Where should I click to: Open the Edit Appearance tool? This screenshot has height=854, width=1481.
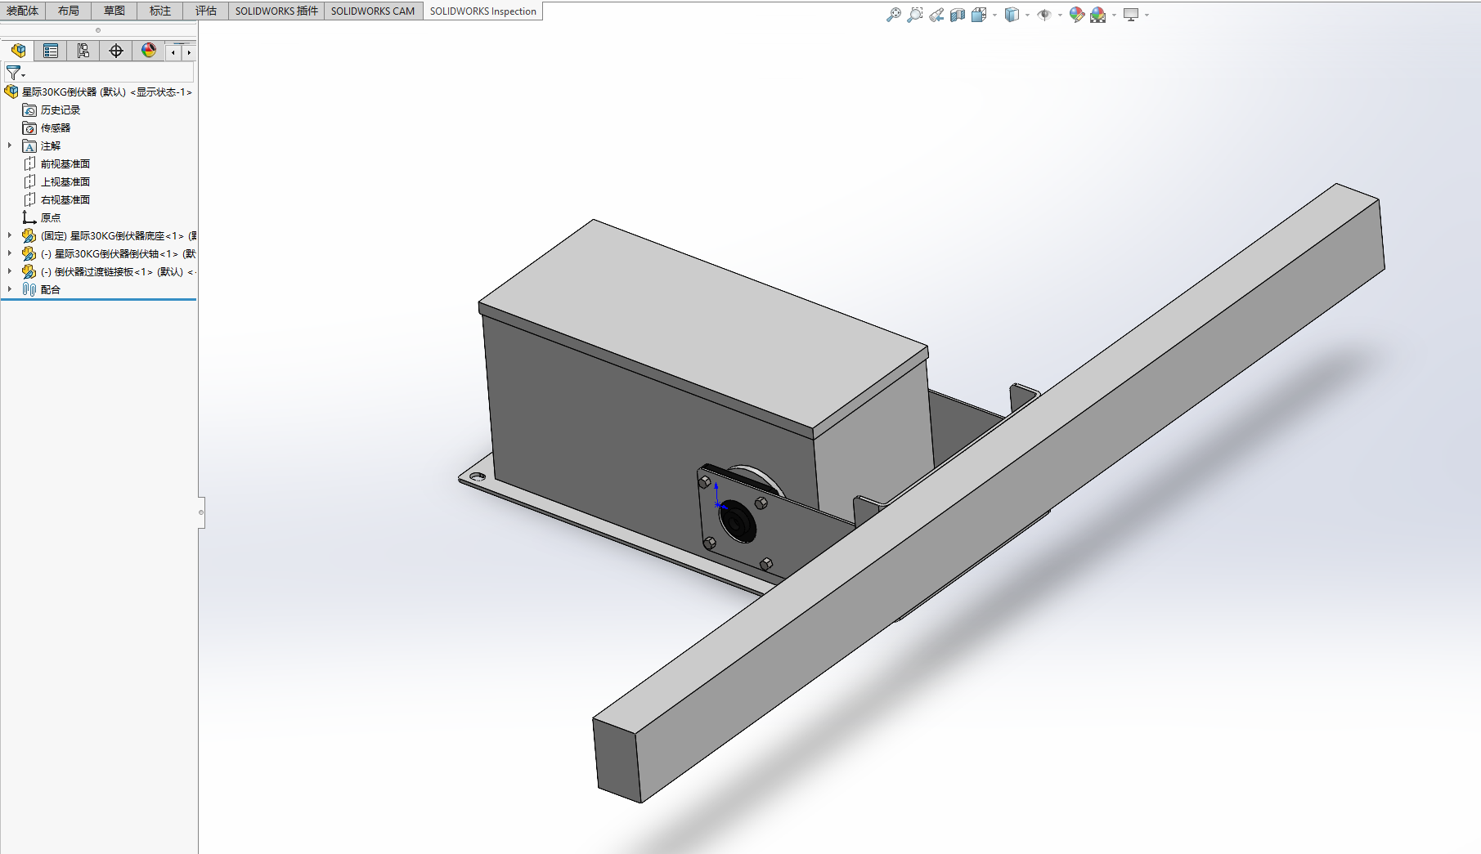(x=1077, y=15)
